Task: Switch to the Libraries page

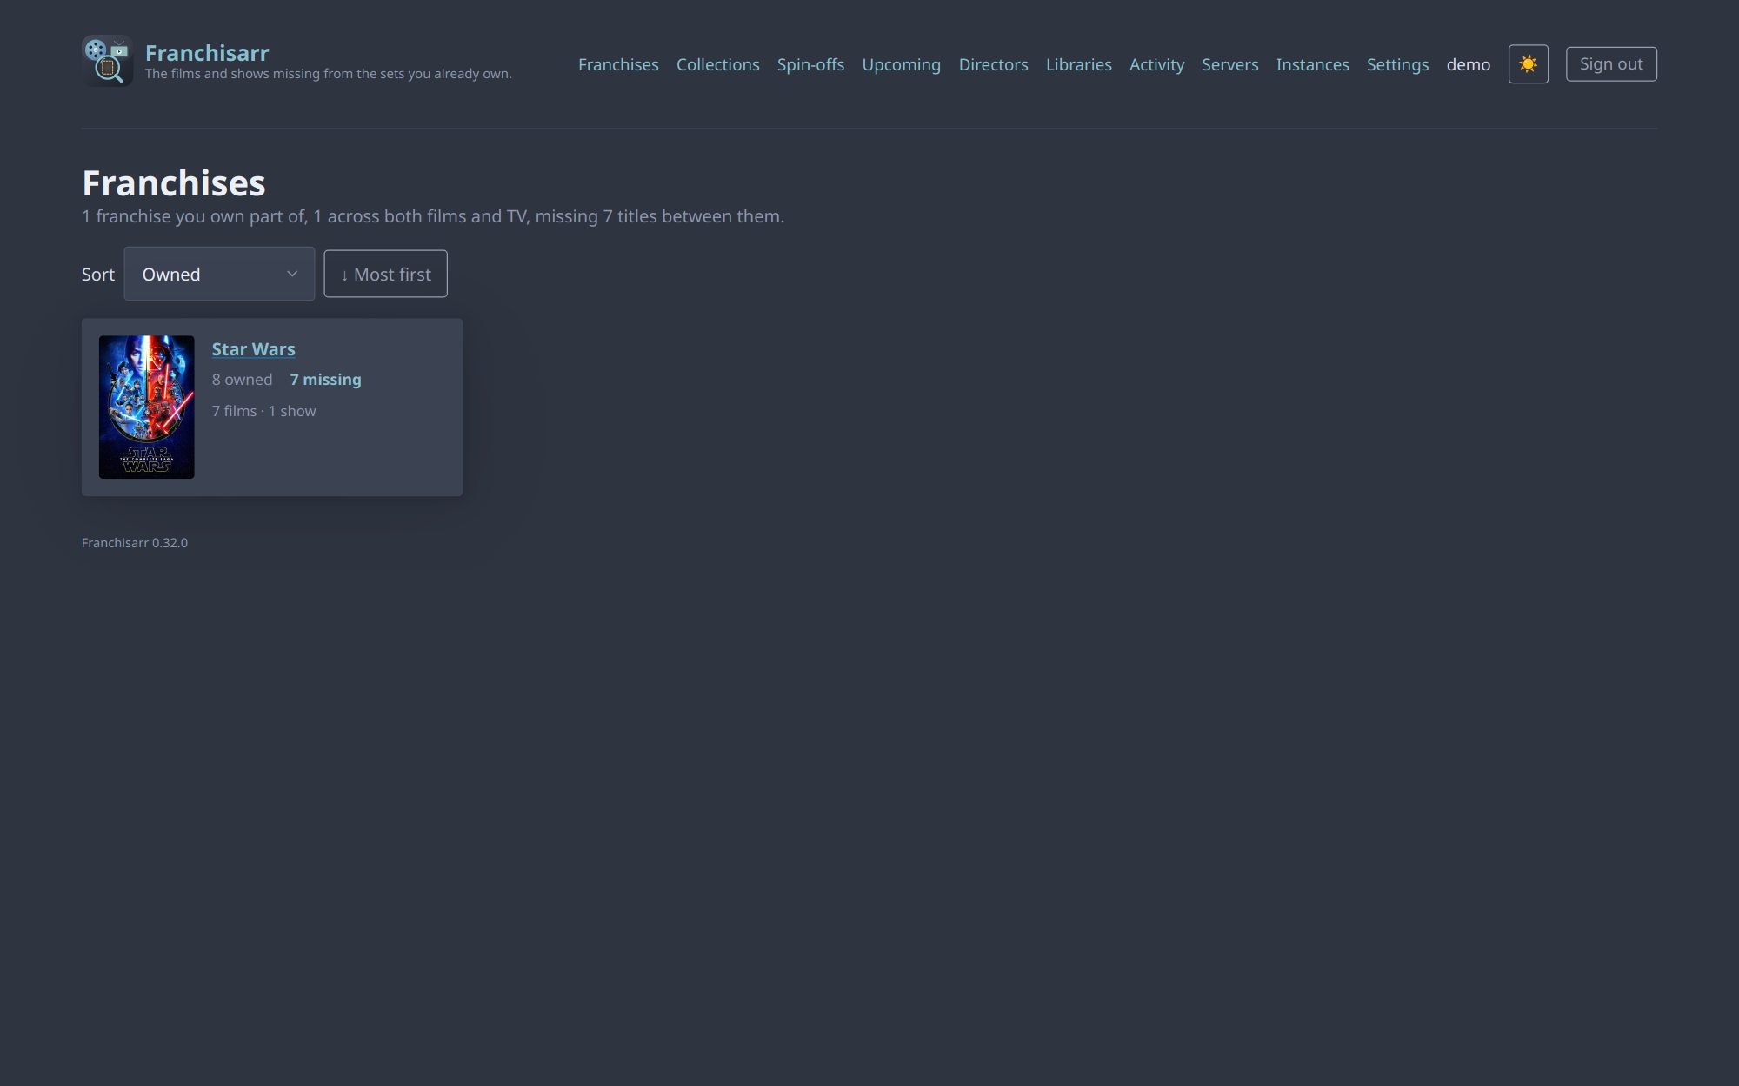Action: click(1078, 64)
